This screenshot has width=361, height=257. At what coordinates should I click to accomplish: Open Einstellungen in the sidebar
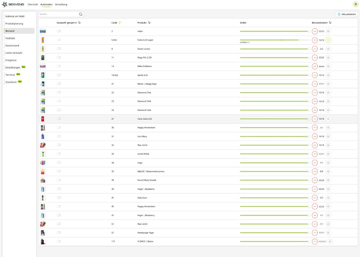[19, 67]
